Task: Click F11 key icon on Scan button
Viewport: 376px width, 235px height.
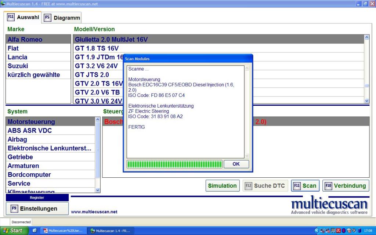Action: pyautogui.click(x=297, y=186)
